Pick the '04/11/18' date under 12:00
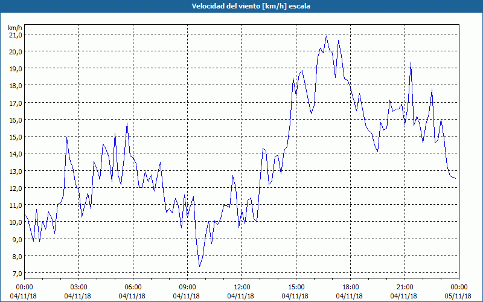This screenshot has width=483, height=302. 240,296
